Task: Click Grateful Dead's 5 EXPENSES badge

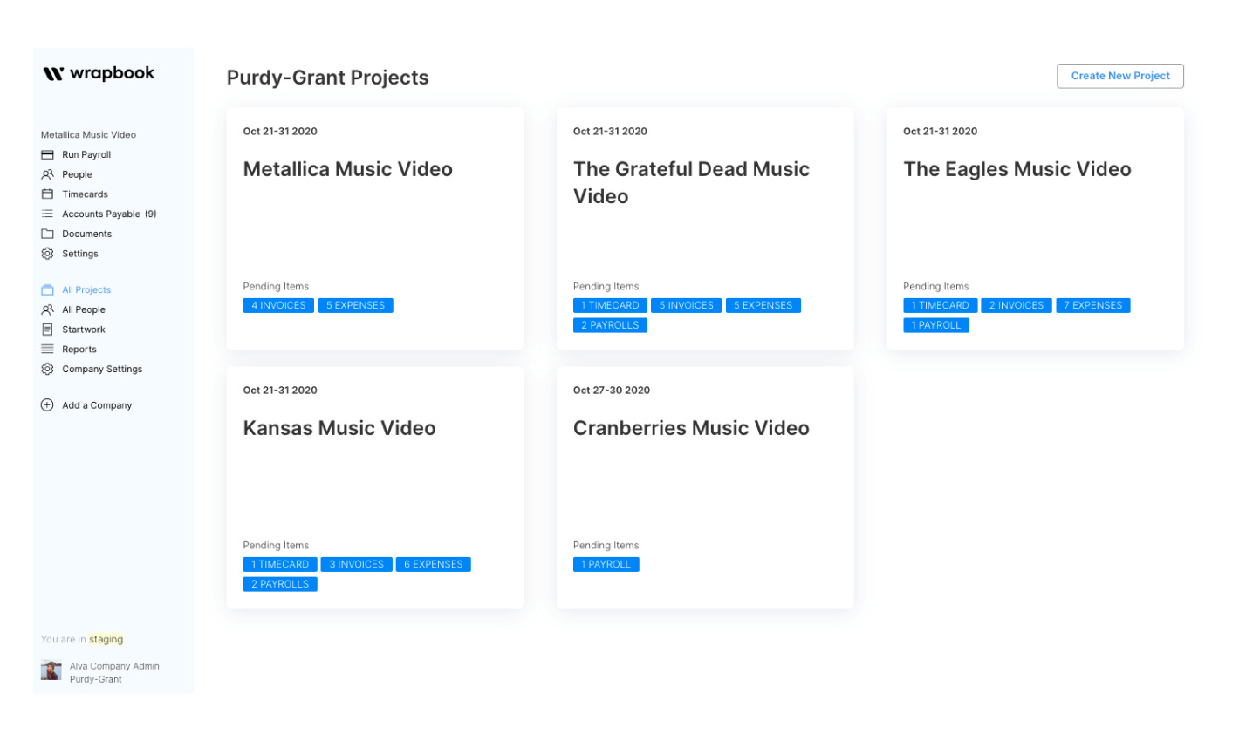Action: coord(763,305)
